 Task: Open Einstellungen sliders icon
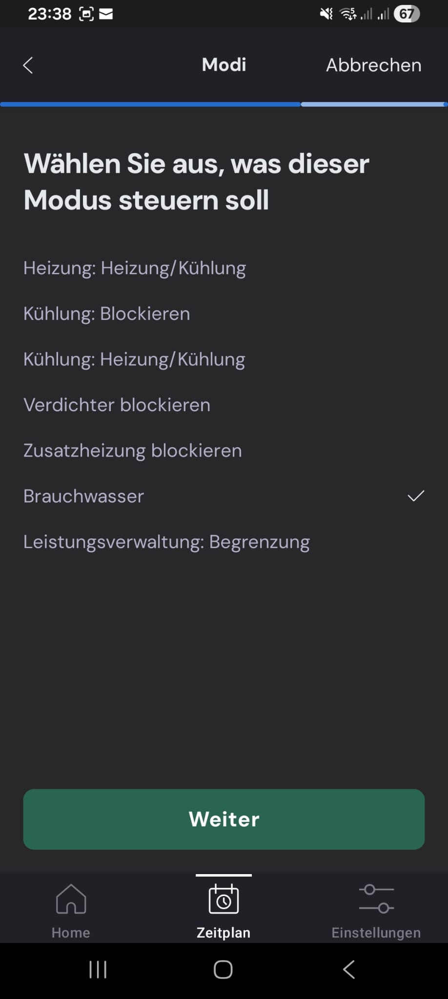click(376, 899)
